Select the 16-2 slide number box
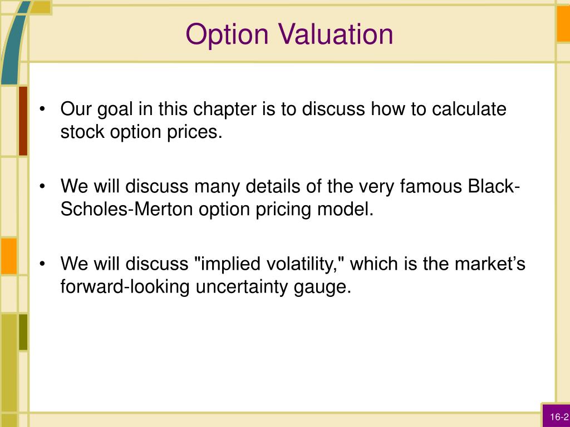Viewport: 570px width, 427px height. point(556,416)
